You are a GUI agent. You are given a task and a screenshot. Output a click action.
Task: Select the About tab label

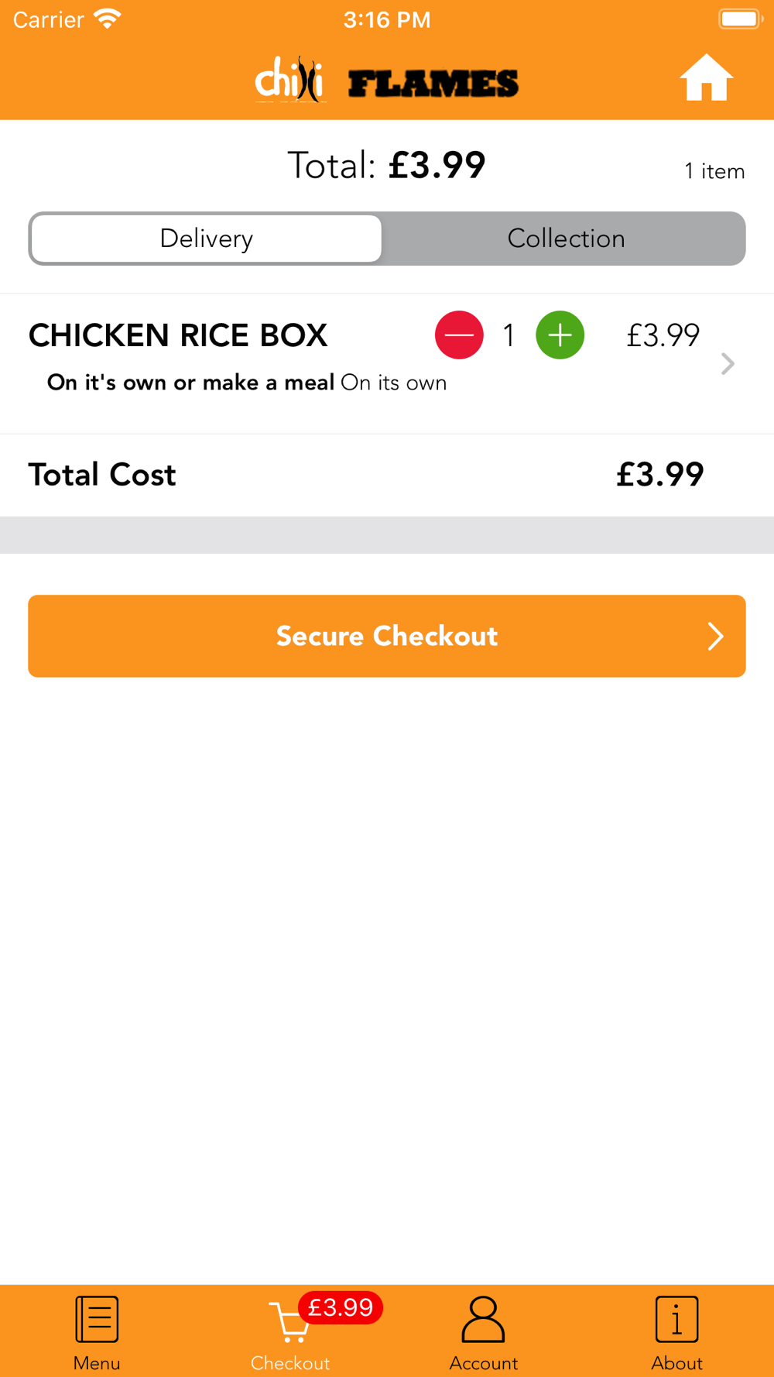coord(676,1363)
